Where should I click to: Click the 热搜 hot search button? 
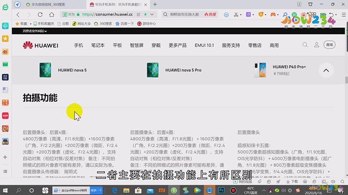click(x=210, y=14)
